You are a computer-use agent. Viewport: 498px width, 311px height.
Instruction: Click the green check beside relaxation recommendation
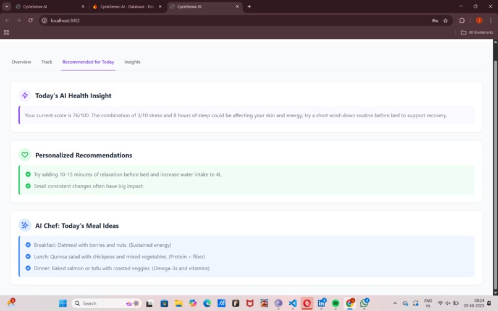(x=28, y=174)
